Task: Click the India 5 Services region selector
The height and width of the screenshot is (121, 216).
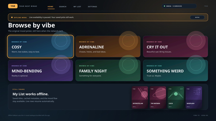Action: coord(179,6)
